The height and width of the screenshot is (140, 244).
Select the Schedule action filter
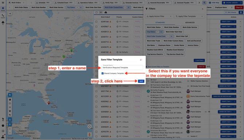pos(43,3)
